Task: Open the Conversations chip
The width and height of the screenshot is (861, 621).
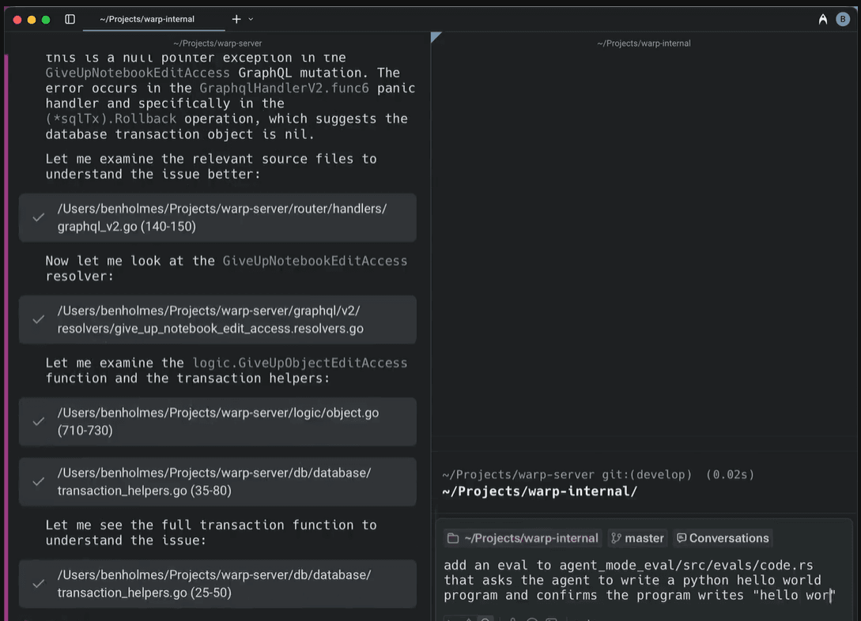Action: 722,538
